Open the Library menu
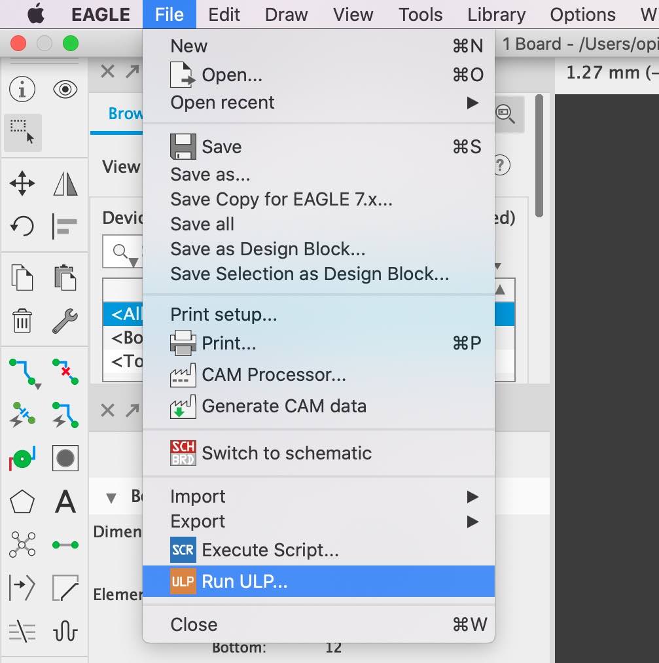This screenshot has width=659, height=663. tap(496, 14)
